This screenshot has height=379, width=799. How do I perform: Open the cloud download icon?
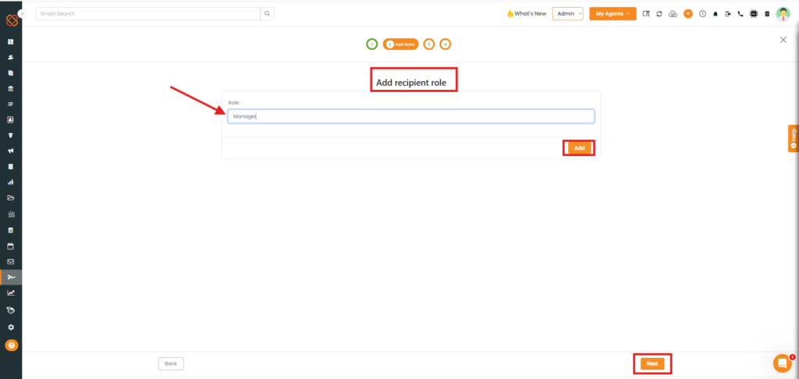tap(673, 14)
